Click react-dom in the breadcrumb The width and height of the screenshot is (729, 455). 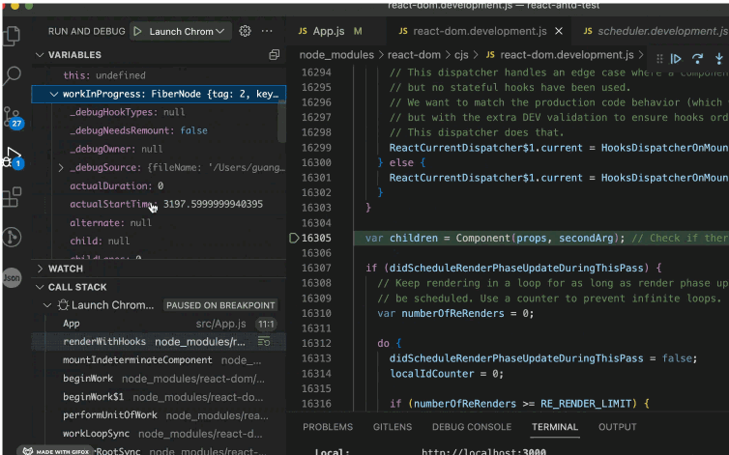tap(414, 55)
